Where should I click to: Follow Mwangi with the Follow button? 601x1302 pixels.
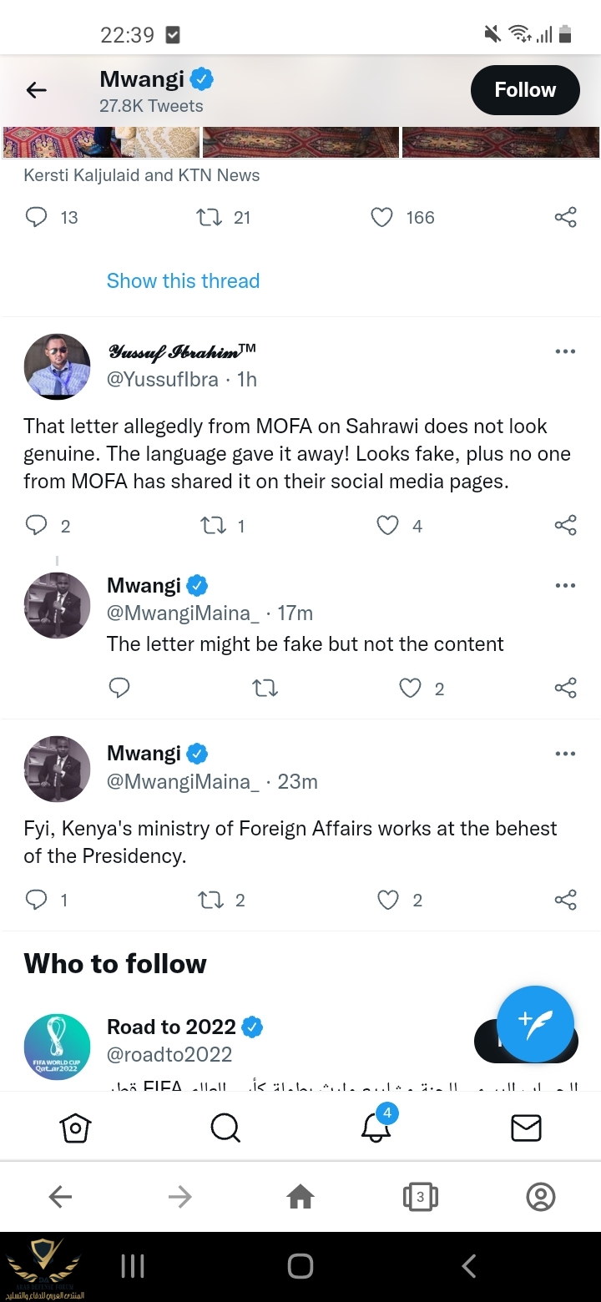point(525,90)
